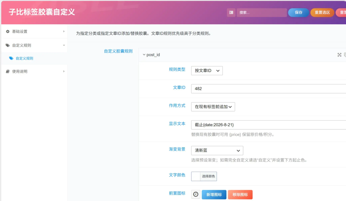Click the move handle icon on post_id row

tap(339, 55)
